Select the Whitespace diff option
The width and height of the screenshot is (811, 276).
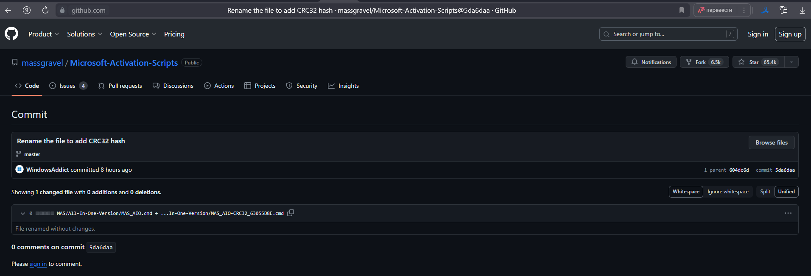(x=686, y=192)
